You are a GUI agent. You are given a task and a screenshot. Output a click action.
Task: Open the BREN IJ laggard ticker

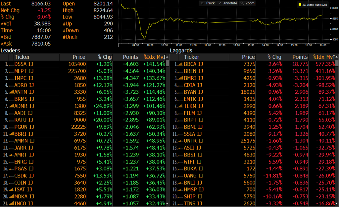tap(193, 71)
